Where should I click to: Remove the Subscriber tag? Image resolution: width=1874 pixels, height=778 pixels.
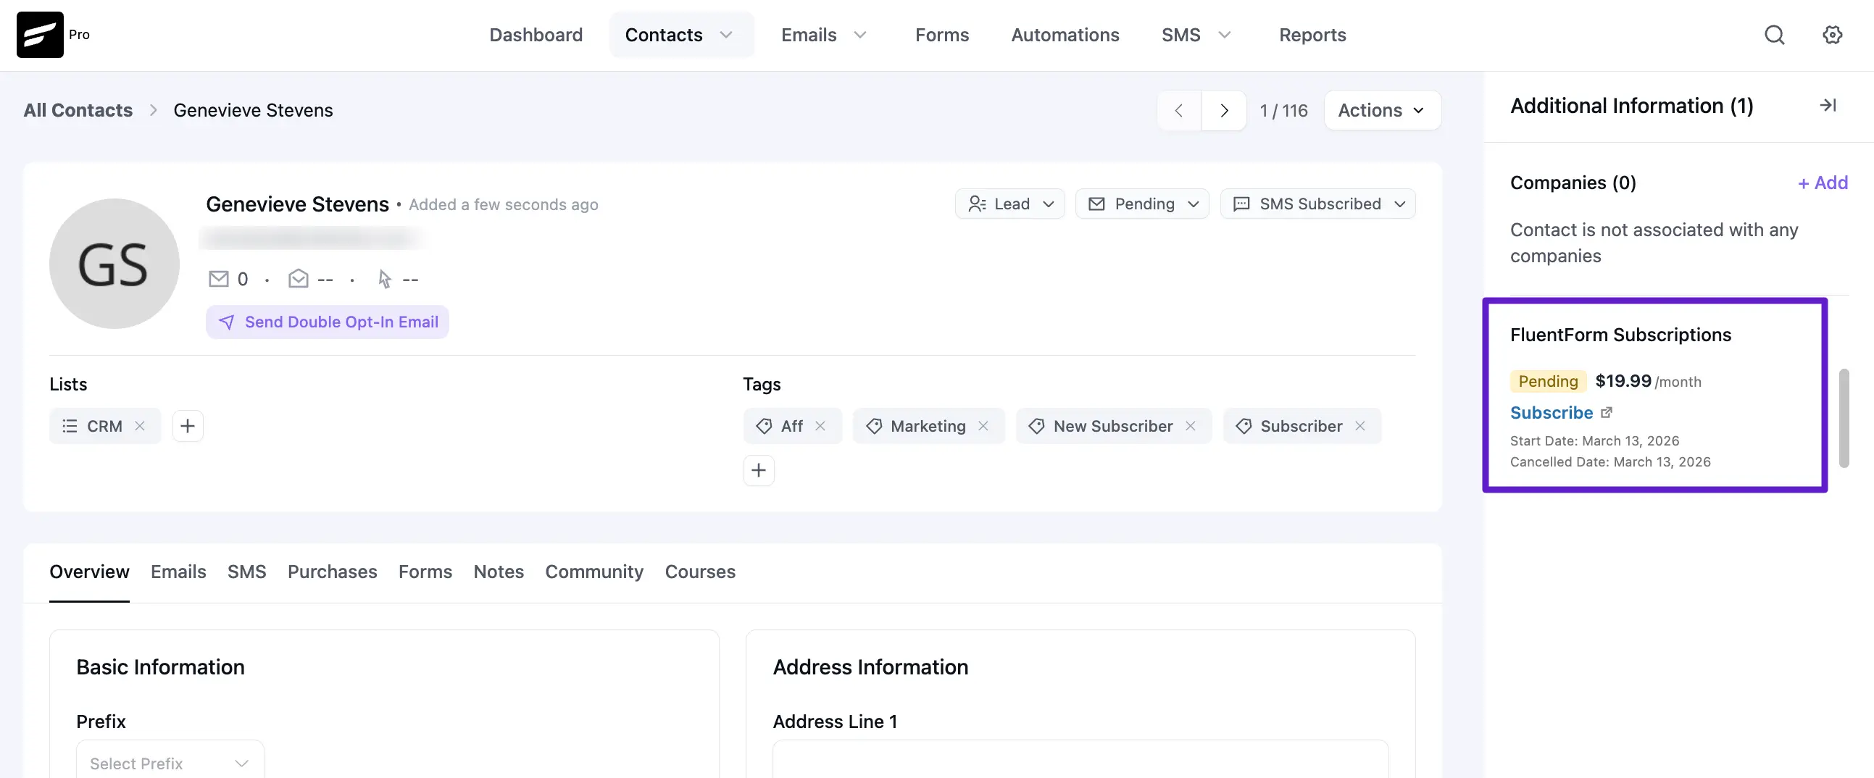click(1359, 426)
